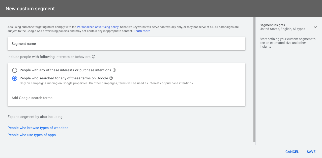This screenshot has height=158, width=322.
Task: Expand "People who use types of apps"
Action: pyautogui.click(x=32, y=135)
